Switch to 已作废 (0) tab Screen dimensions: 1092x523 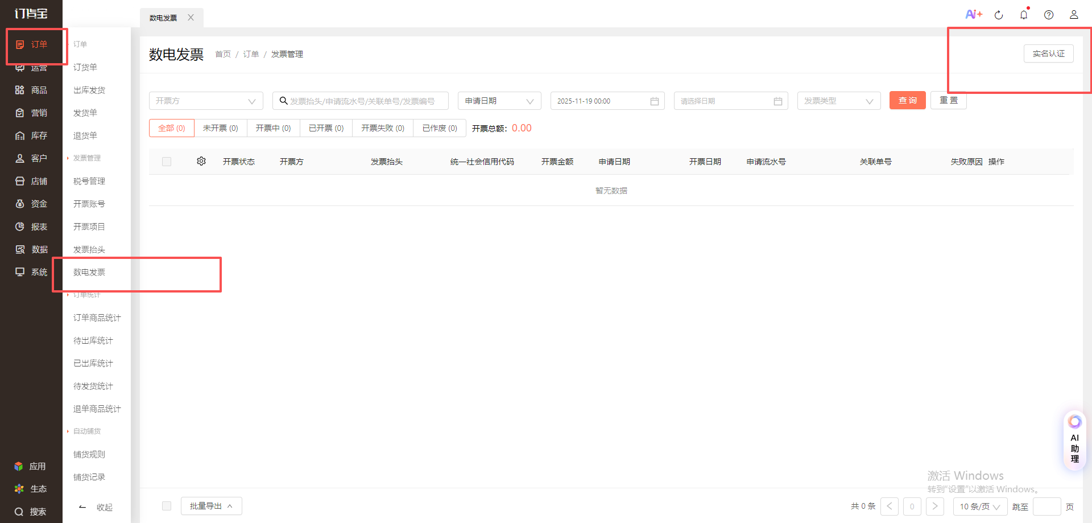coord(440,128)
